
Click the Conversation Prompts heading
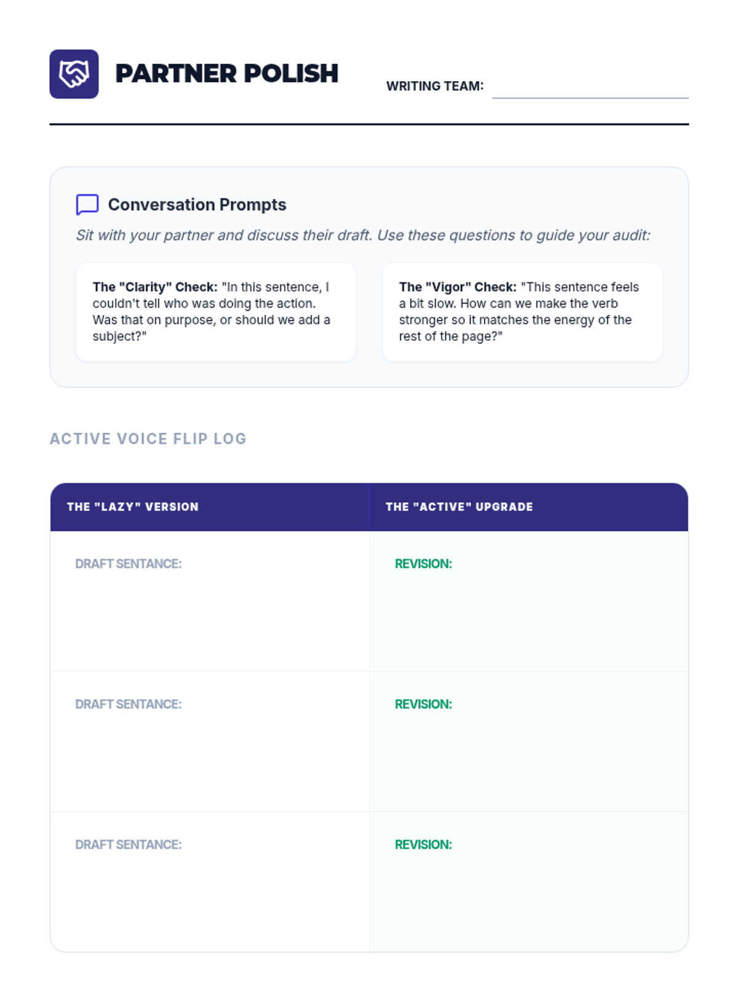[x=197, y=205]
